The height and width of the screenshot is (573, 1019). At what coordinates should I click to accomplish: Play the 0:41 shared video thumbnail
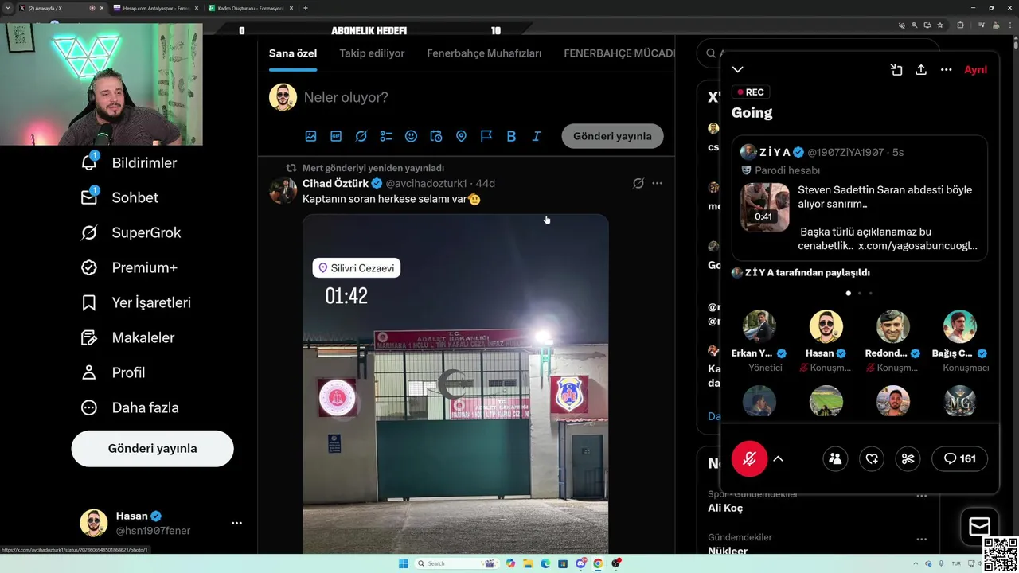coord(764,207)
